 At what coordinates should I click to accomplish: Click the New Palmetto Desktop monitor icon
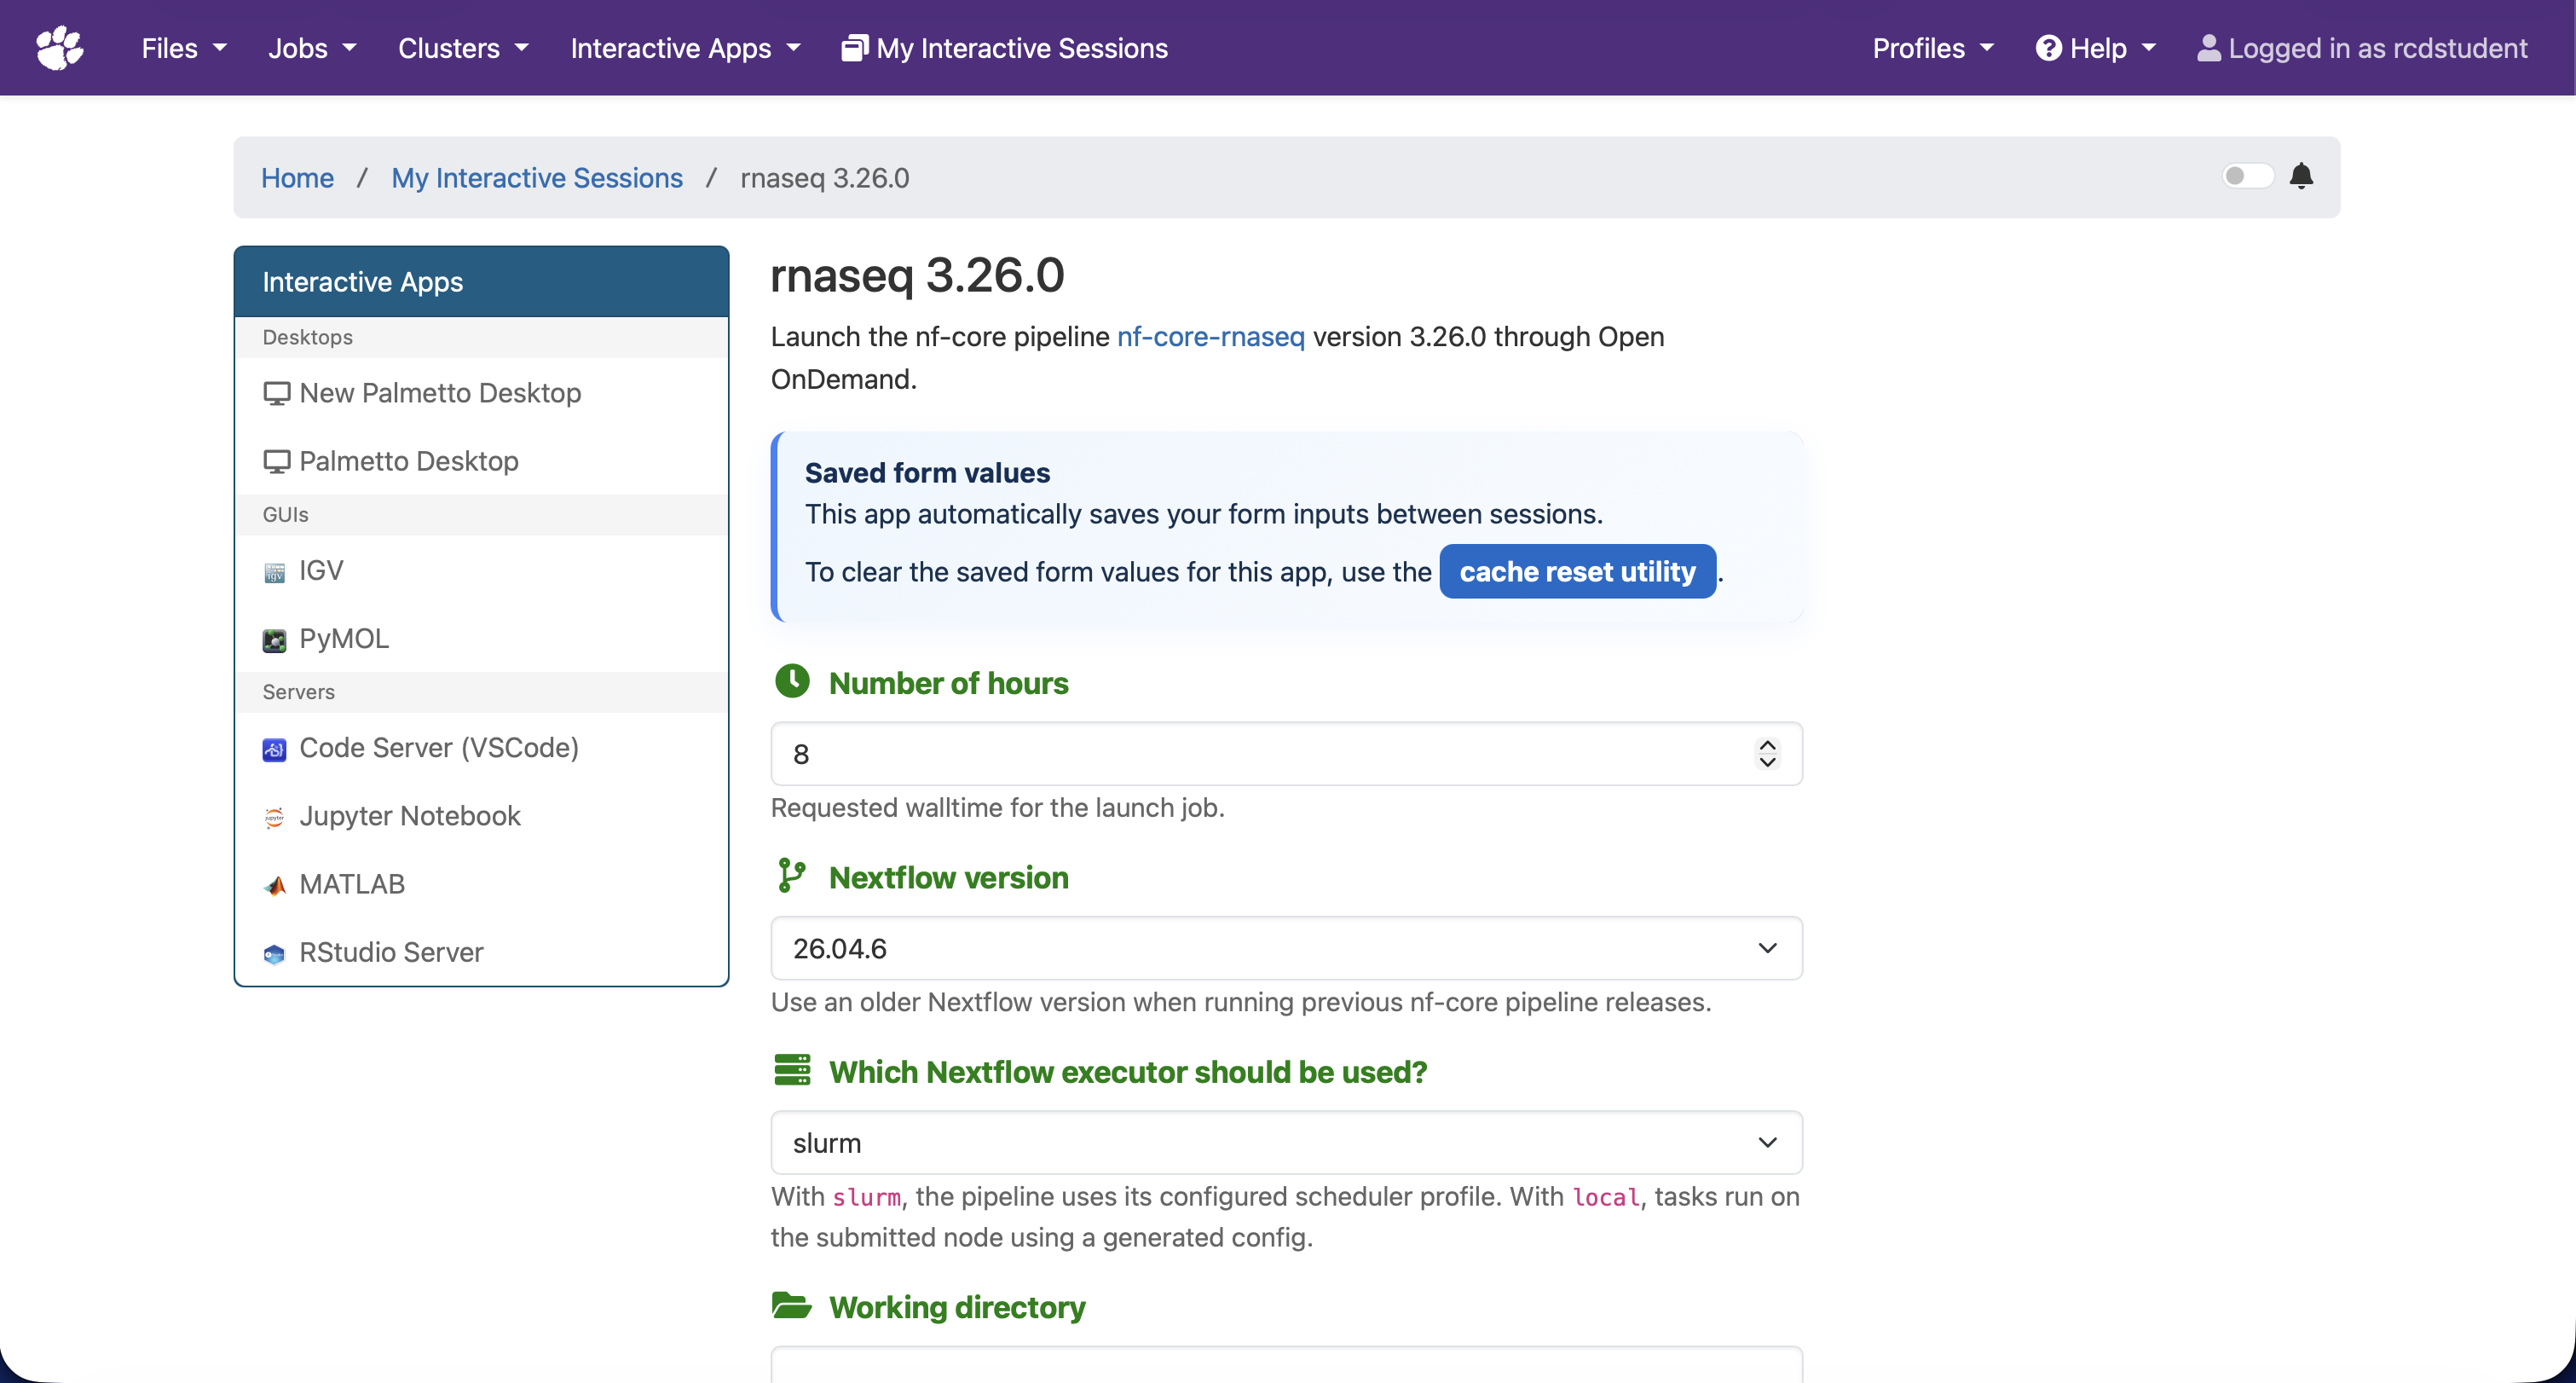click(276, 393)
